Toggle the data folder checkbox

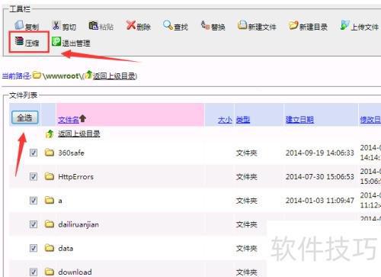34,248
